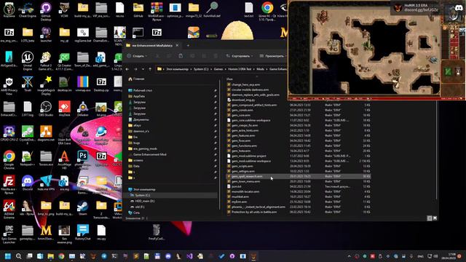Switch to Details view toggle in Explorer
466x262 pixels.
pos(430,218)
